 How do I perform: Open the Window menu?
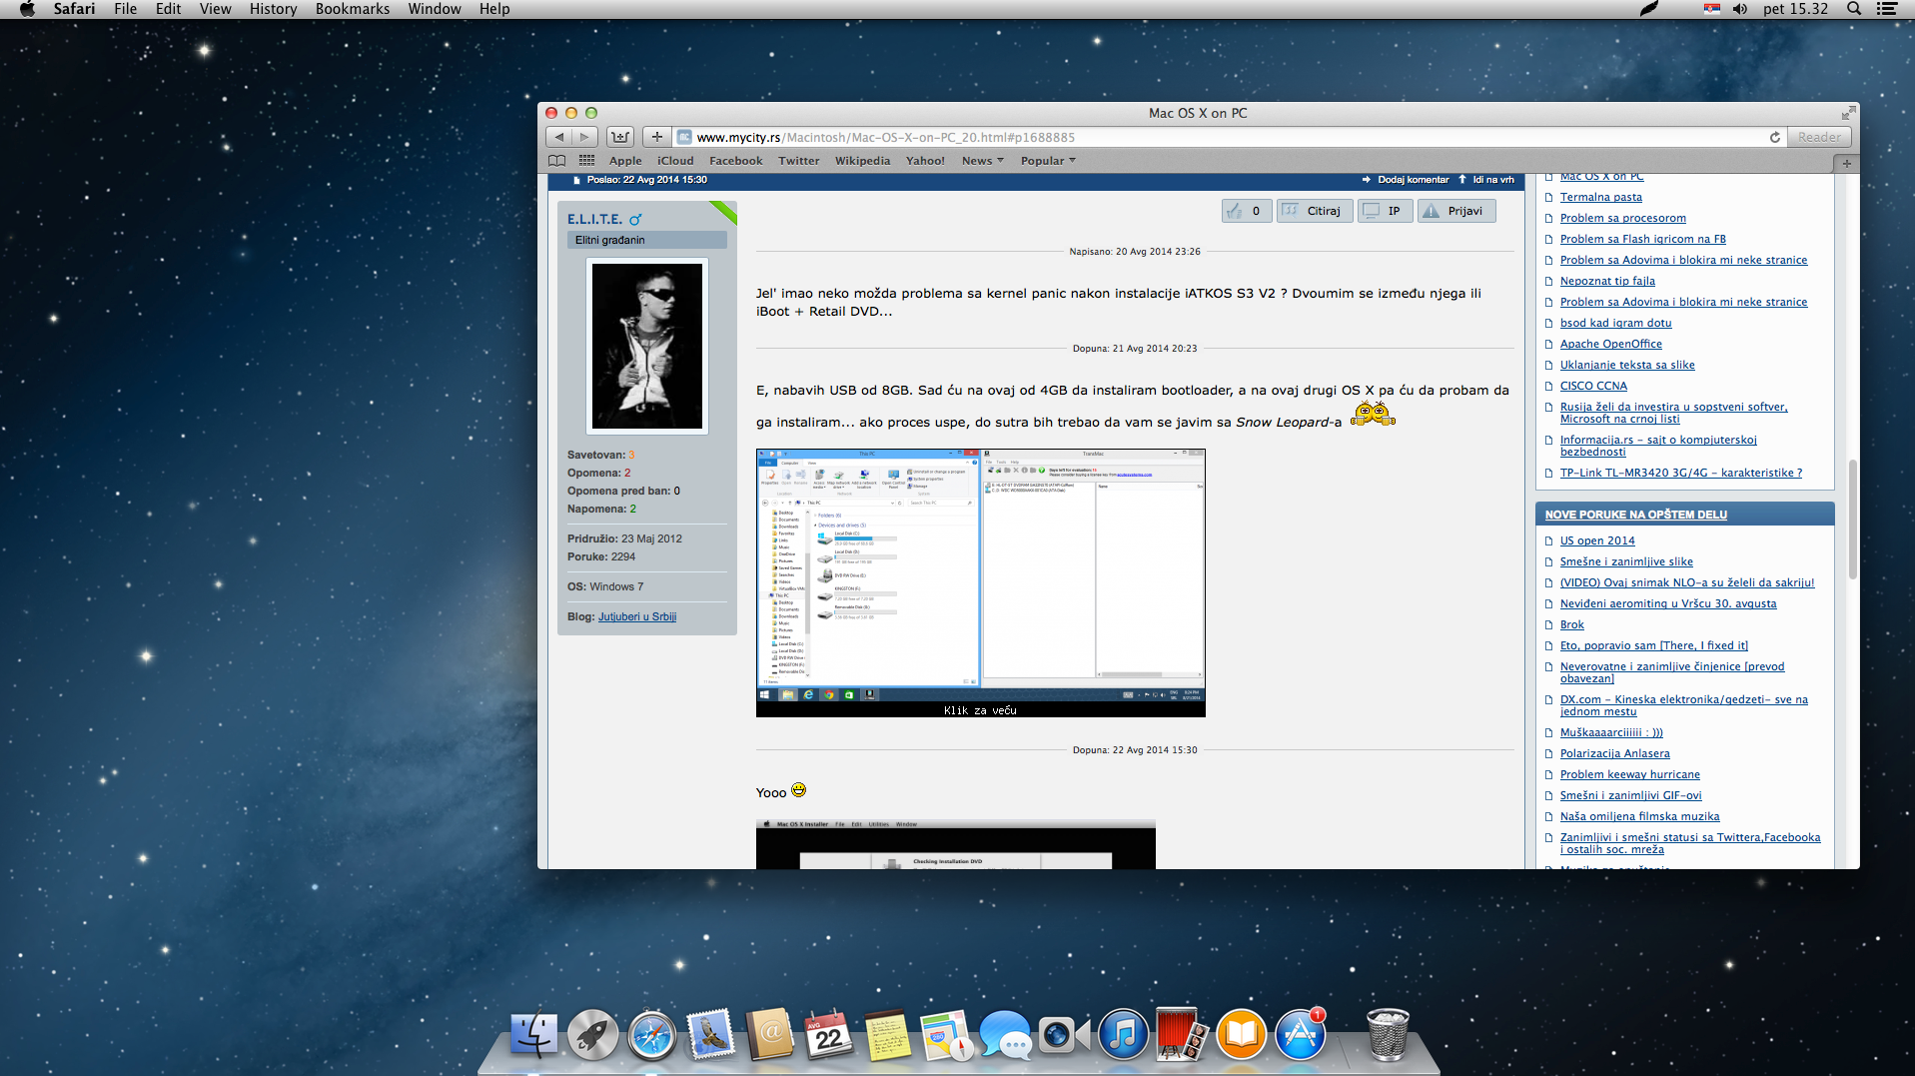point(435,9)
